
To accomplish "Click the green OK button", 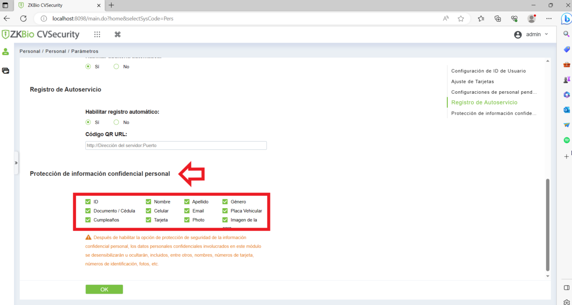I will 104,289.
